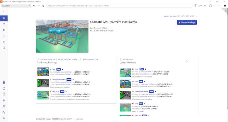This screenshot has width=228, height=122.
Task: Open Error markup thumbnail
Action: 125,73
